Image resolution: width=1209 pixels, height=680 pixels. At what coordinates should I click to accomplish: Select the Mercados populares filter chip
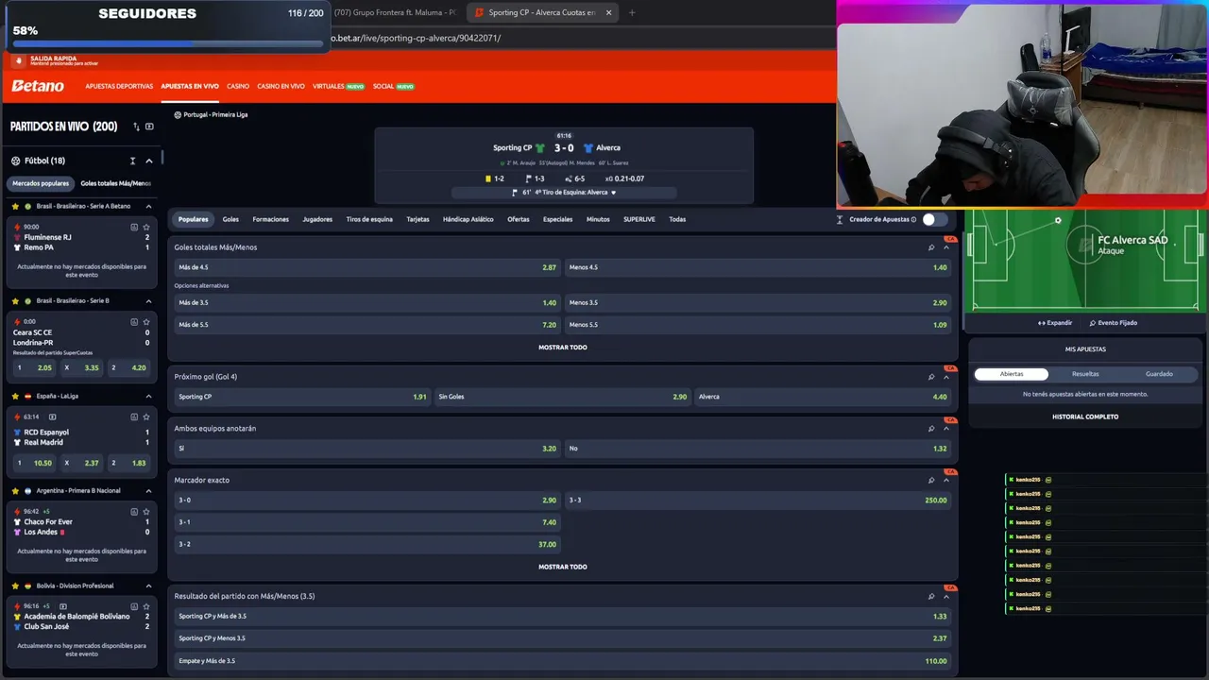[41, 183]
